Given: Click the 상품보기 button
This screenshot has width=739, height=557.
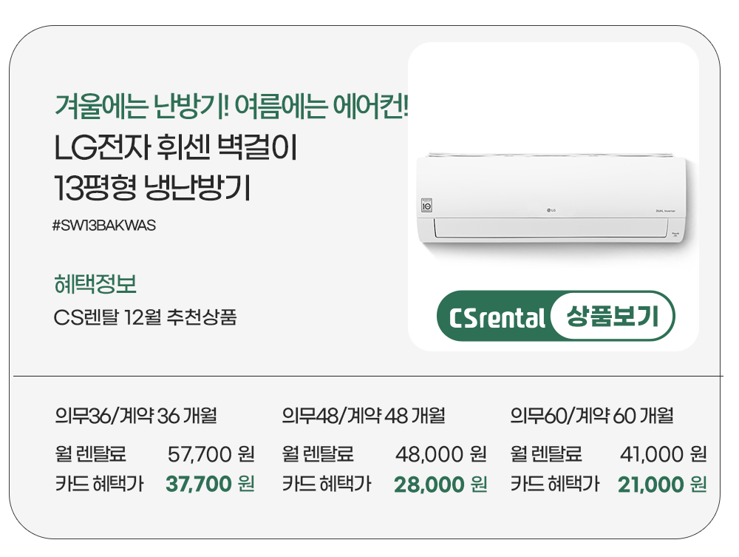Looking at the screenshot, I should 612,317.
